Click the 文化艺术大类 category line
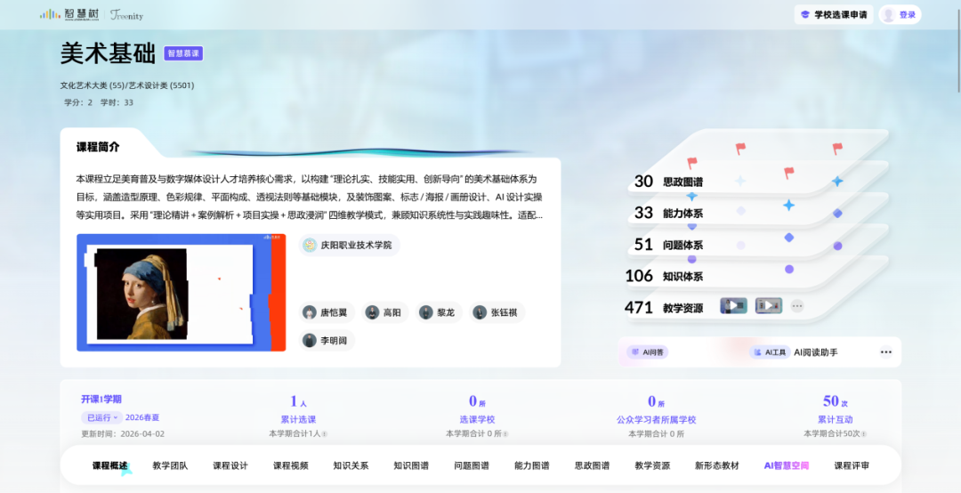961x493 pixels. click(127, 85)
